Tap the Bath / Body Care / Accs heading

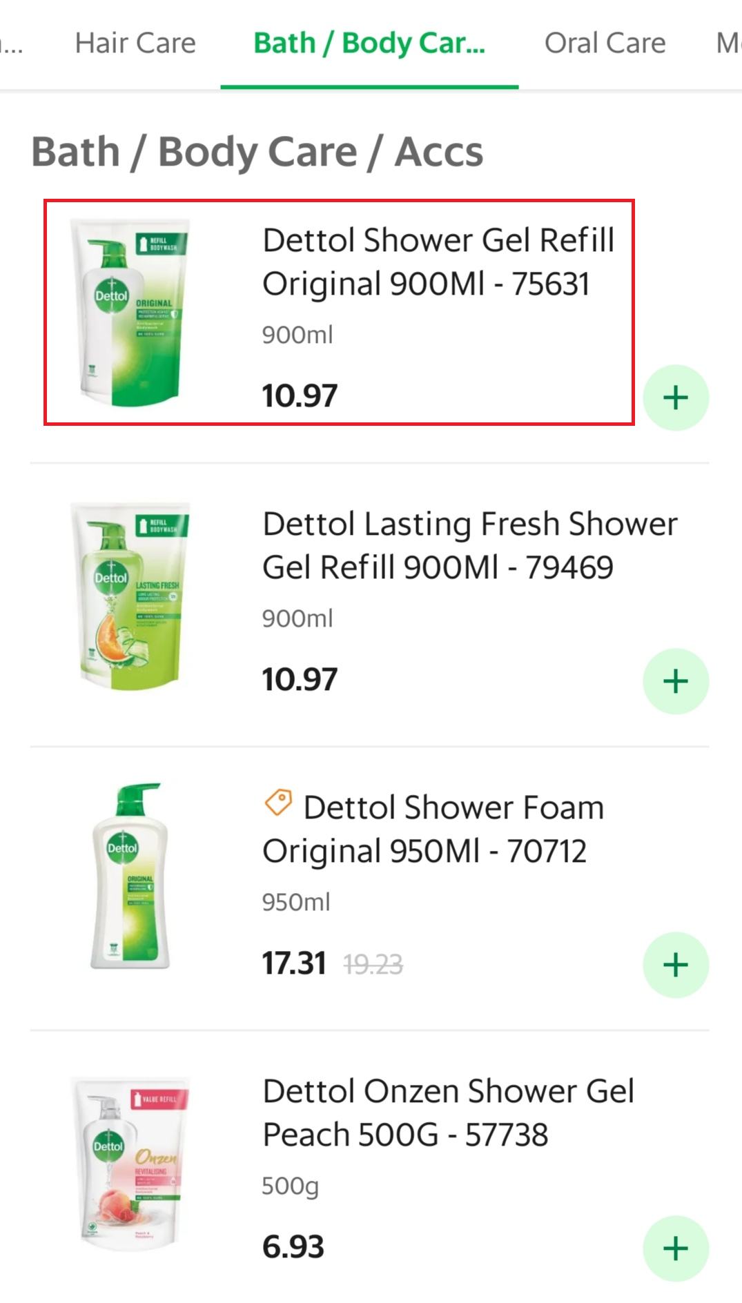click(257, 151)
